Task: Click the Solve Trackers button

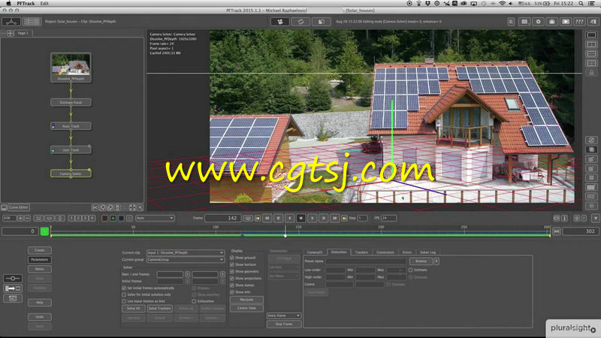Action: click(x=159, y=309)
